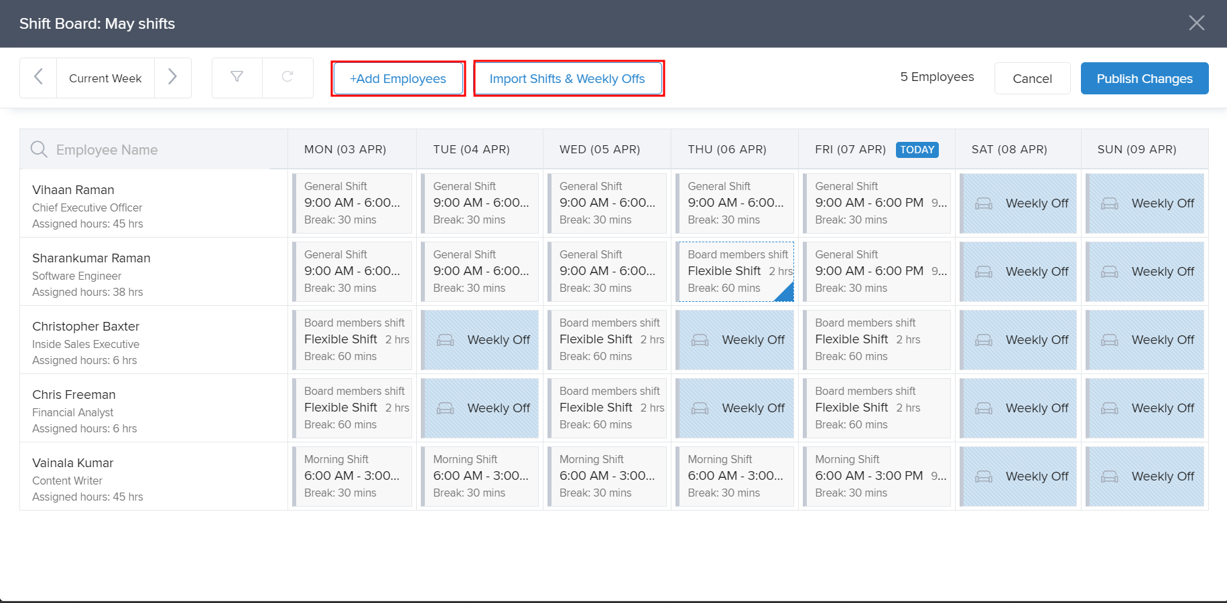Select the Current Week label

click(105, 78)
